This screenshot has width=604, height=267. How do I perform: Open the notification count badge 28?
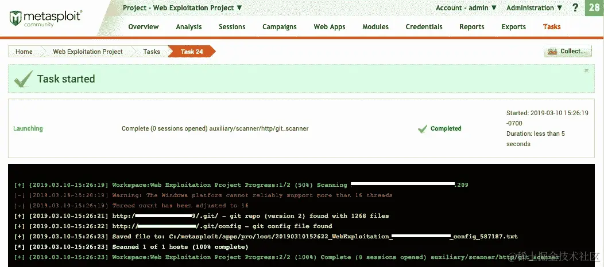click(x=594, y=7)
